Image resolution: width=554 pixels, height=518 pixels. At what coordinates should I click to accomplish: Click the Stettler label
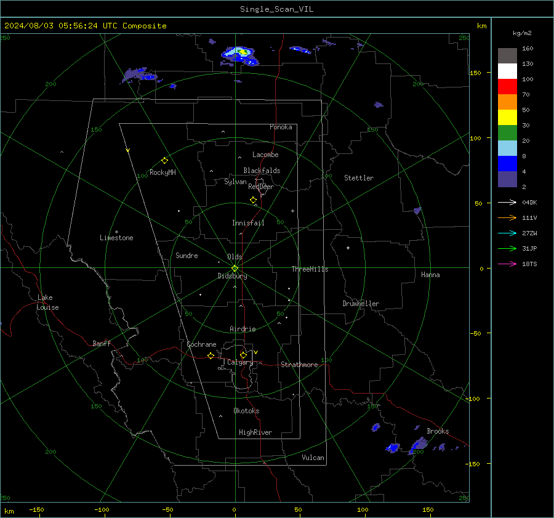click(x=359, y=178)
